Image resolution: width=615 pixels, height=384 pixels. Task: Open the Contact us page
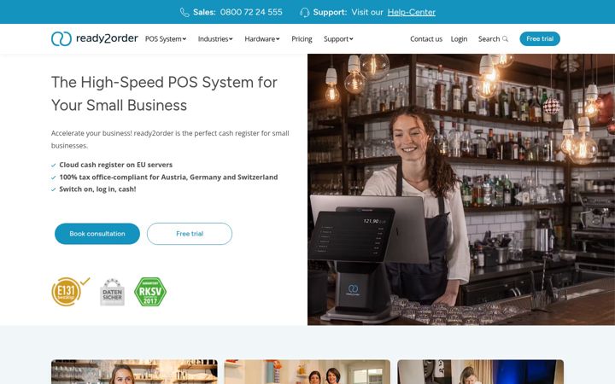426,38
